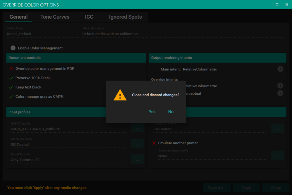The image size is (292, 195).
Task: Toggle Override color management in PDF
Action: pos(11,69)
